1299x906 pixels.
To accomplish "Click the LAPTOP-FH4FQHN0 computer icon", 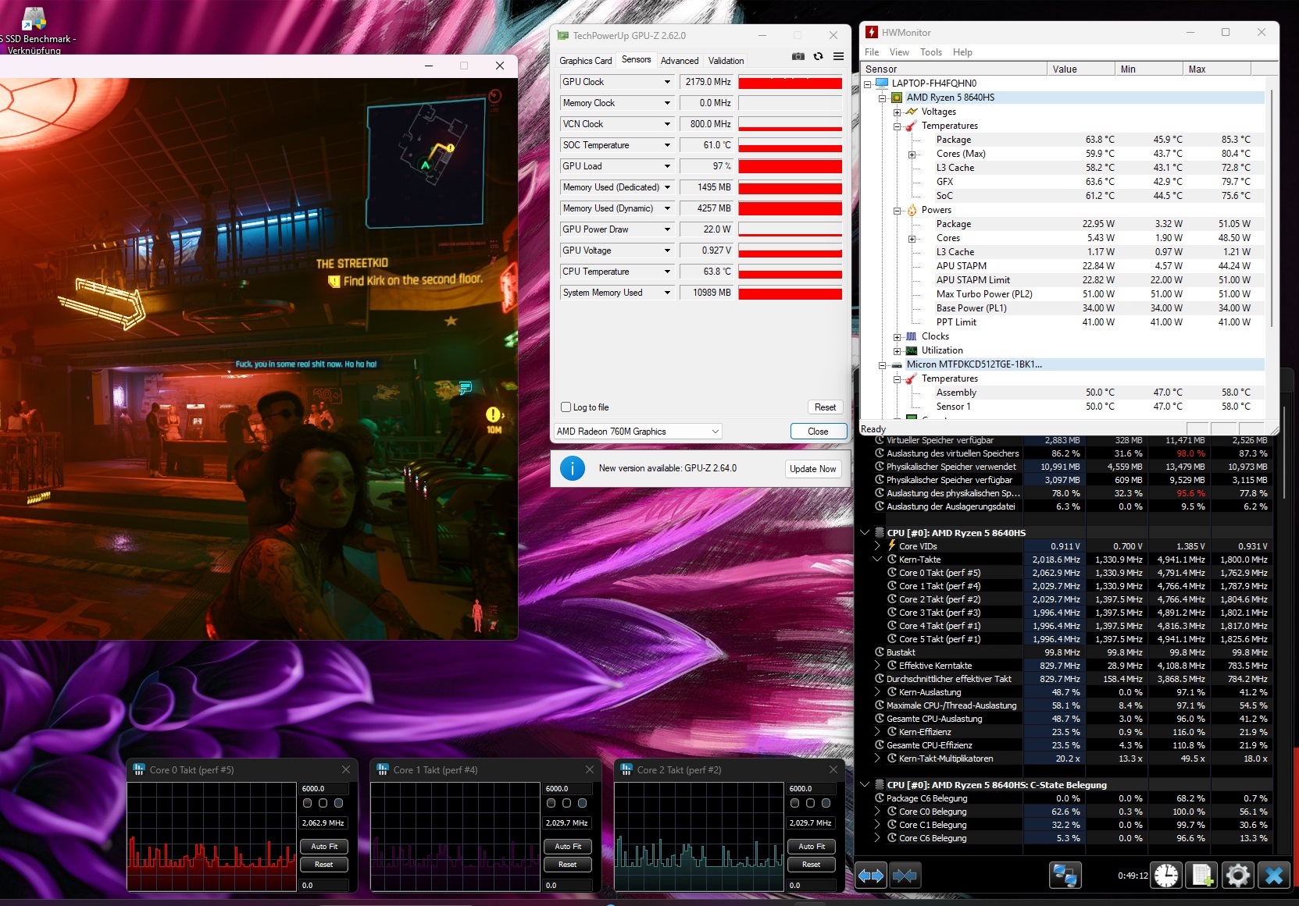I will 882,83.
